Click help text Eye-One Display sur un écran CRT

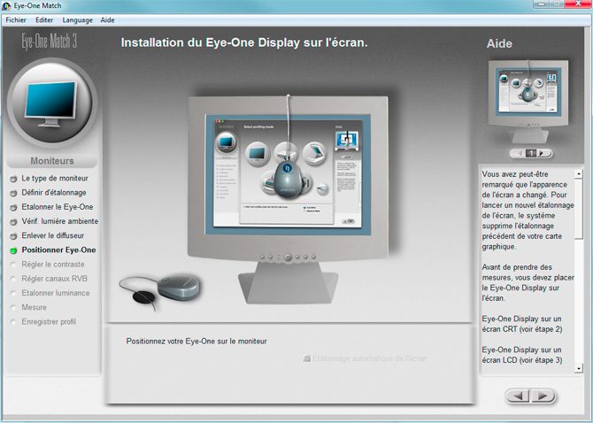(x=522, y=324)
